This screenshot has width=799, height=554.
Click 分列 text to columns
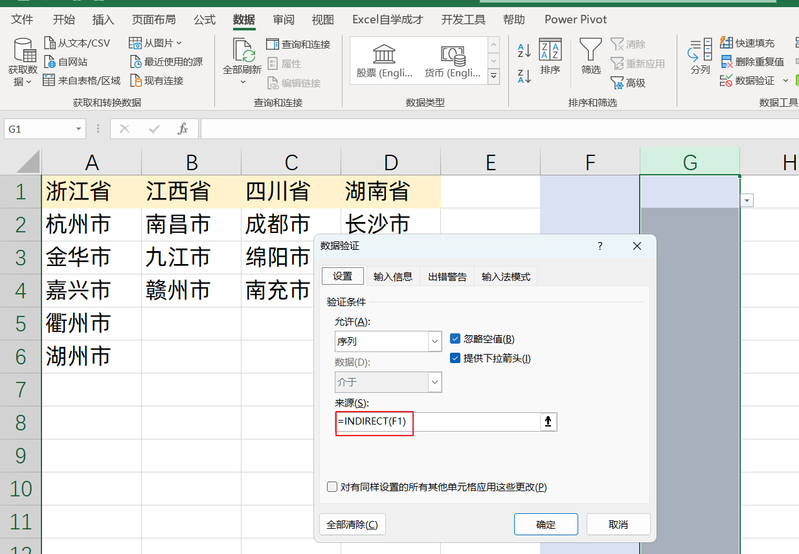pos(700,57)
